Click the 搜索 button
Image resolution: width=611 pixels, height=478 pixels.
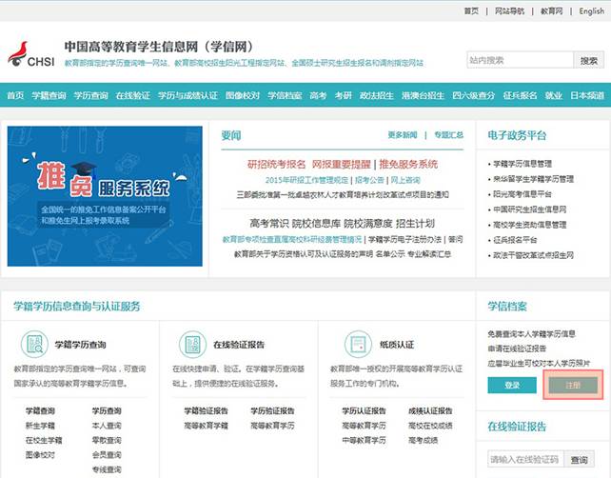589,60
